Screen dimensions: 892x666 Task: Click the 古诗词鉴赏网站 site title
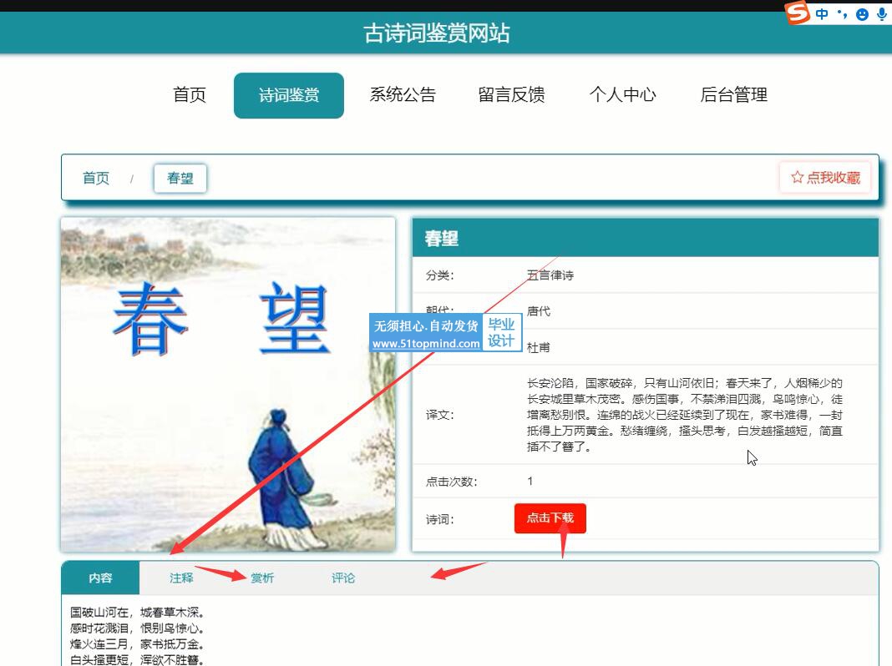point(437,33)
